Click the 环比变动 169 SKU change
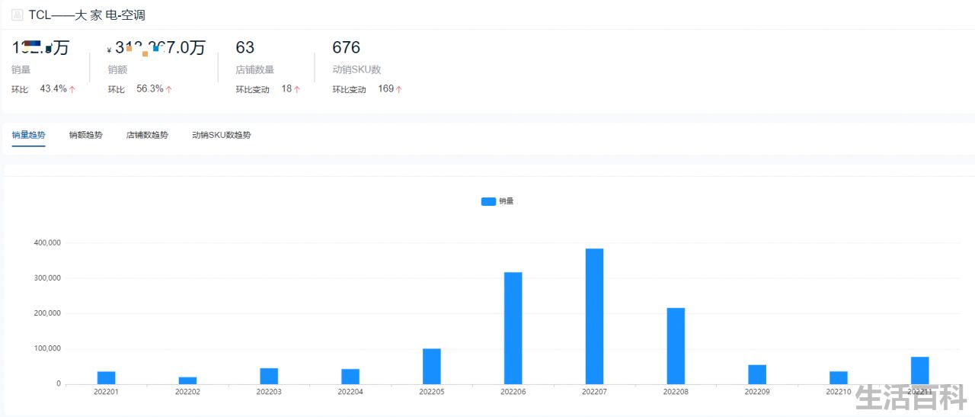Viewport: 975px width, 417px height. 385,88
